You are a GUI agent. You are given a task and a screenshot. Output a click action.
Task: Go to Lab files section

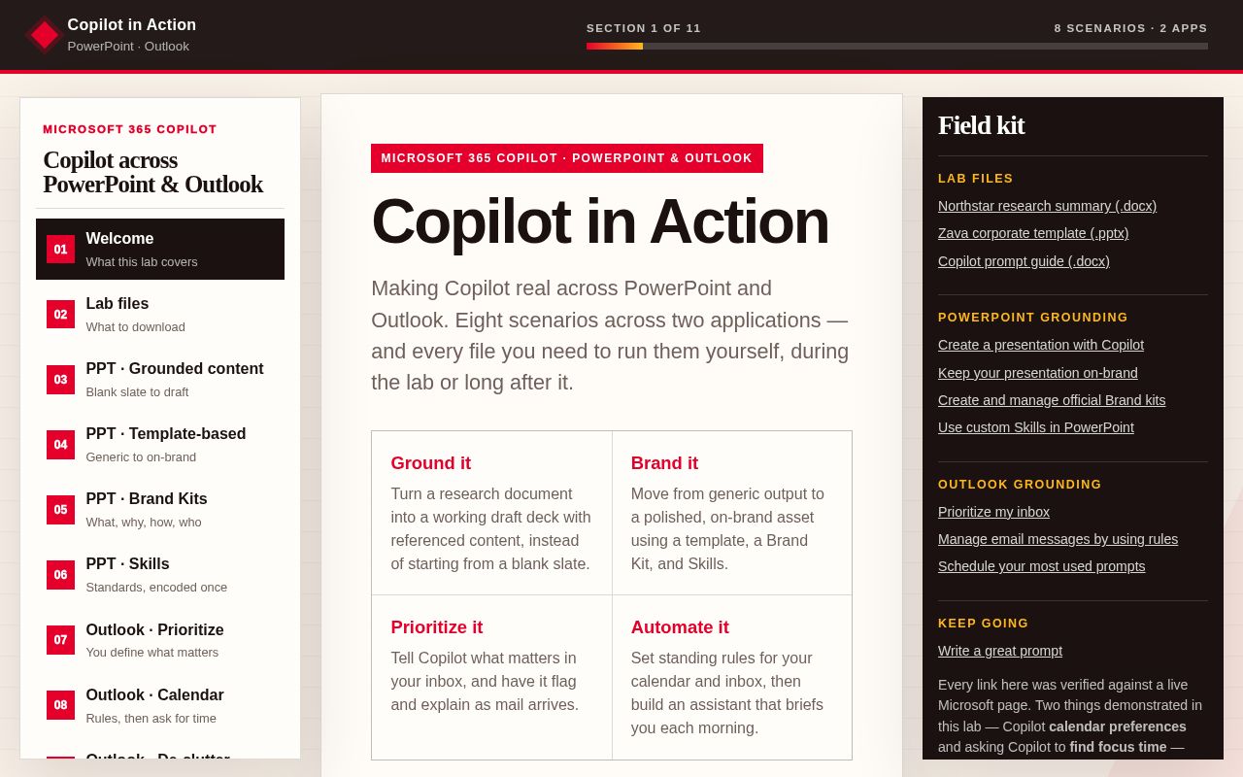tap(160, 314)
